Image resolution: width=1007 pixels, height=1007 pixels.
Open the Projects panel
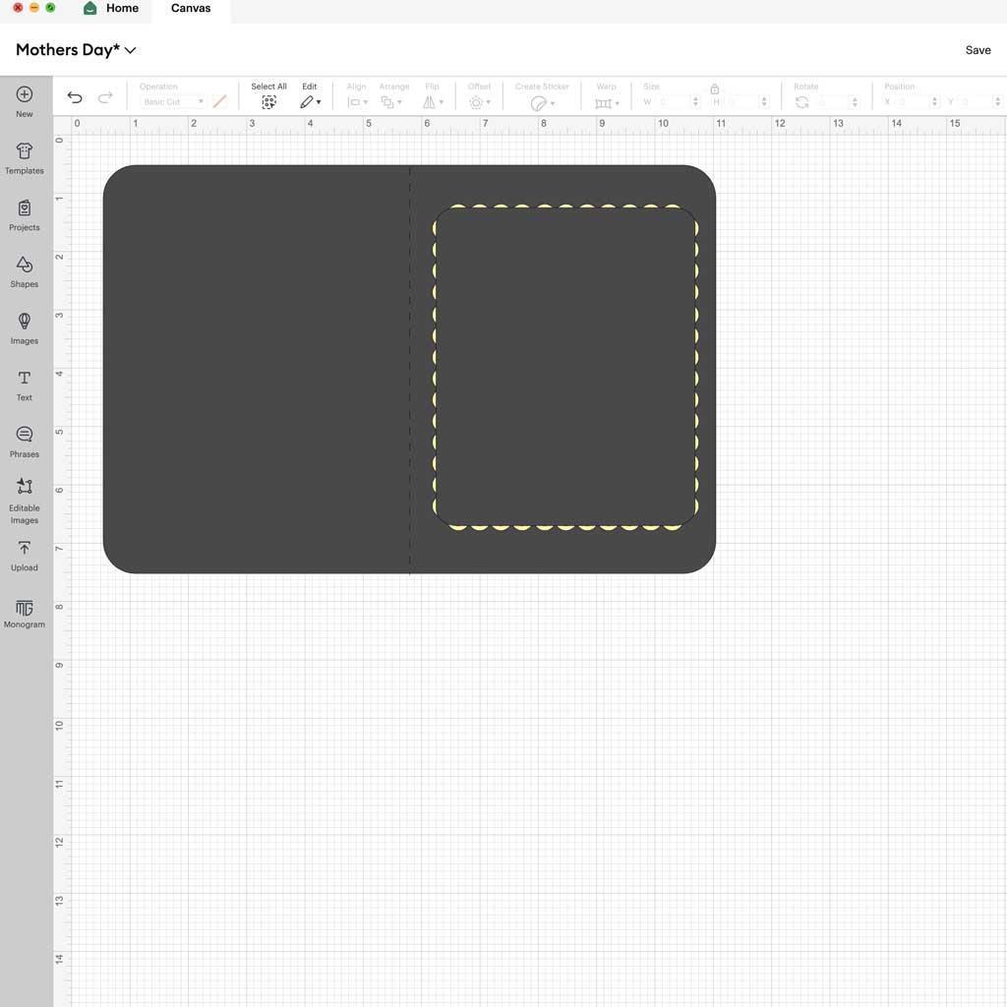[x=25, y=215]
